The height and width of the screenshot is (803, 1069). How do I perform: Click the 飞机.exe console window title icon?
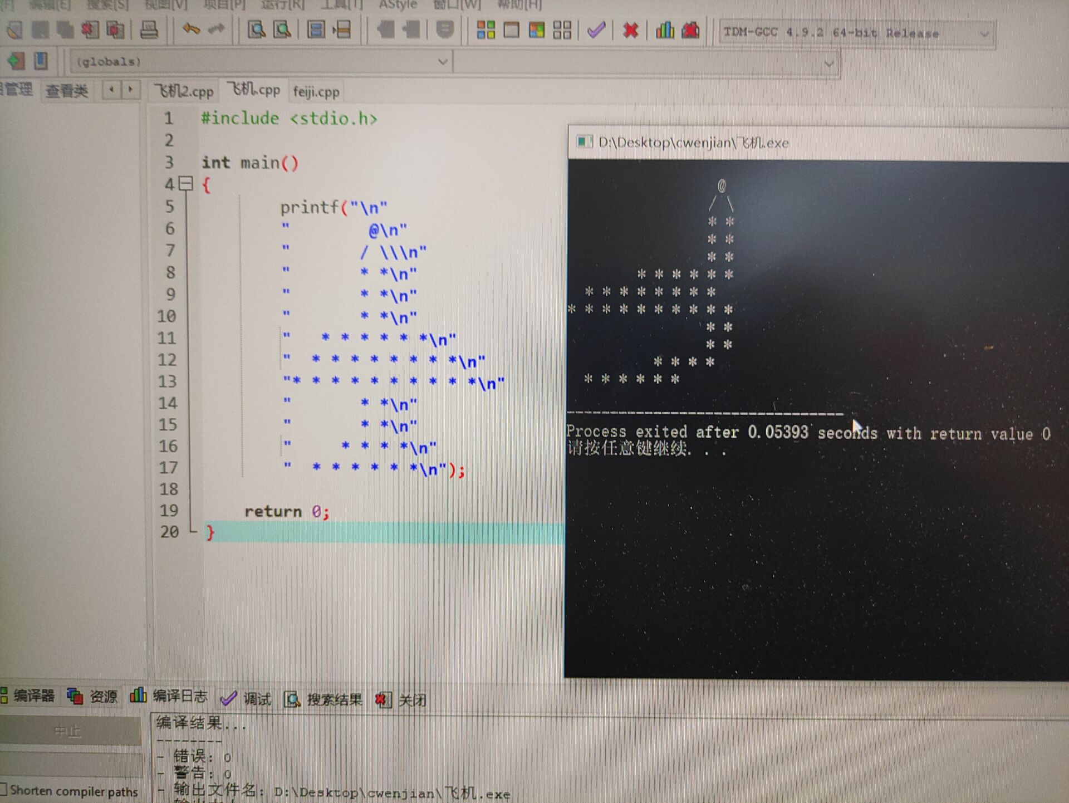pyautogui.click(x=584, y=141)
